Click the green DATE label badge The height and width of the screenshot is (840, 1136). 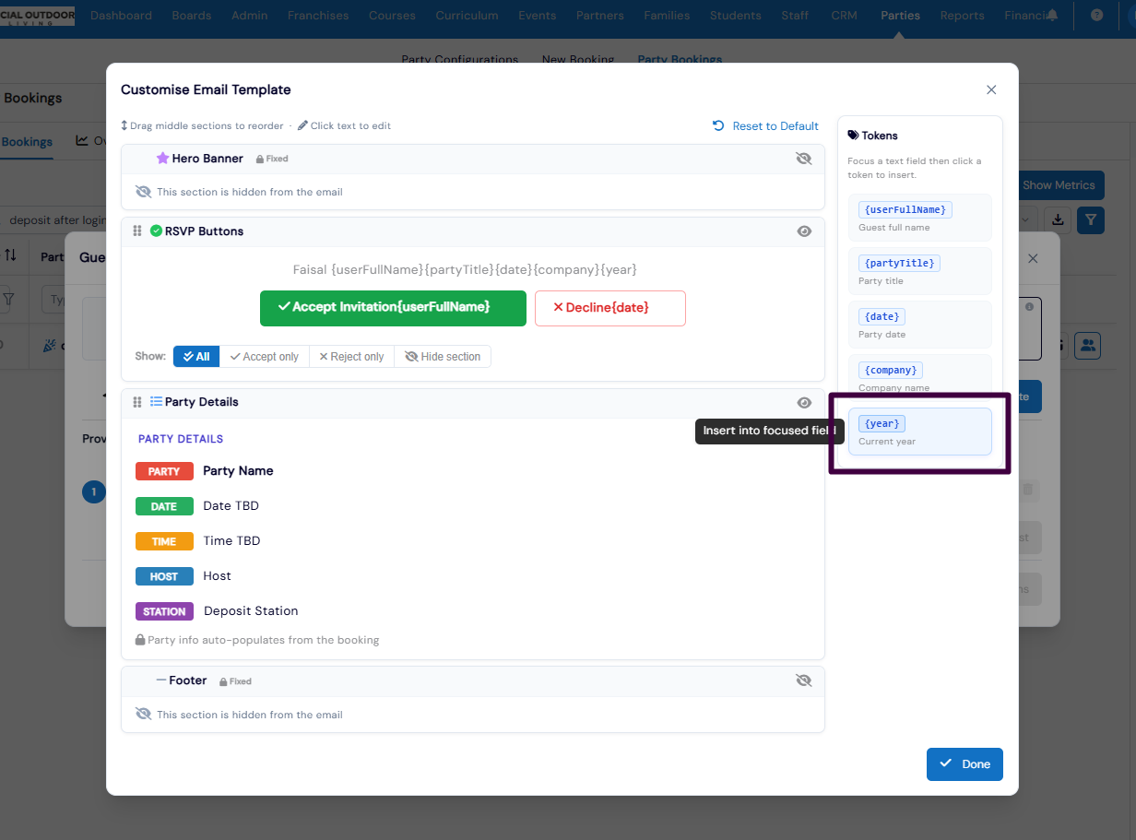point(164,506)
